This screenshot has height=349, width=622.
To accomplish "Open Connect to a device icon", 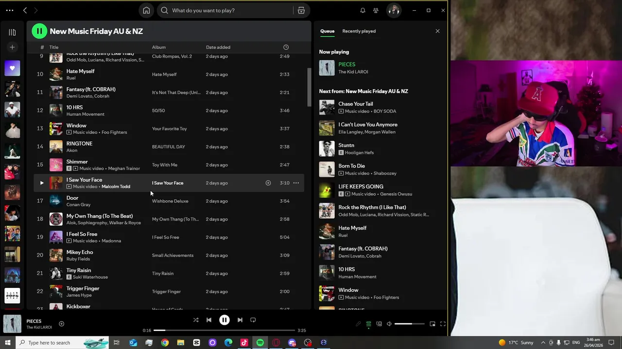I will (379, 324).
